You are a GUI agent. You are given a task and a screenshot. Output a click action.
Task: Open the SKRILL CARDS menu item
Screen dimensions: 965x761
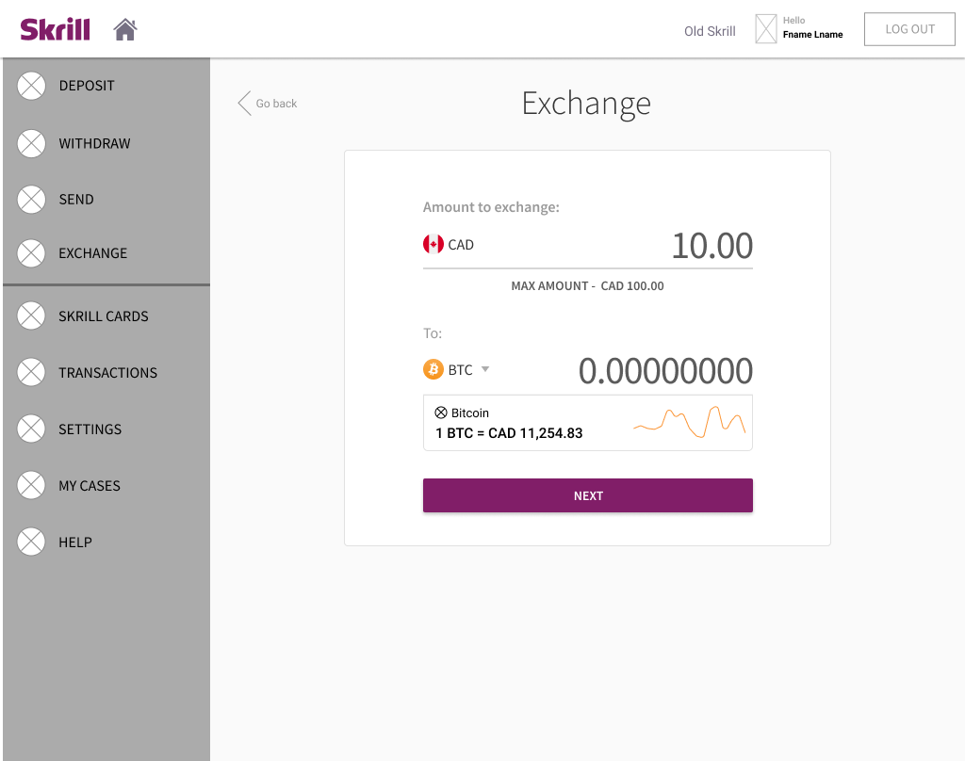click(x=104, y=316)
